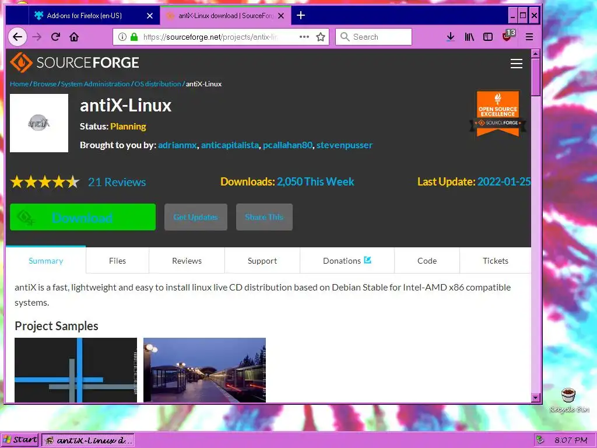Reload the page with the refresh icon
Viewport: 597px width, 448px height.
tap(55, 37)
